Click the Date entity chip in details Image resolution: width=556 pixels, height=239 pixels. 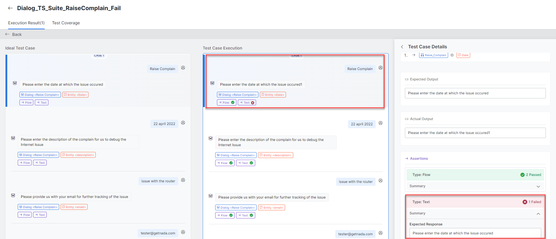[x=463, y=55]
